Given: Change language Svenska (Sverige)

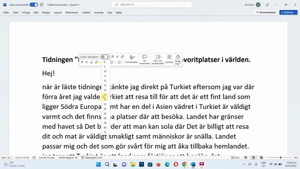Looking at the screenshot, I should click(x=47, y=158).
